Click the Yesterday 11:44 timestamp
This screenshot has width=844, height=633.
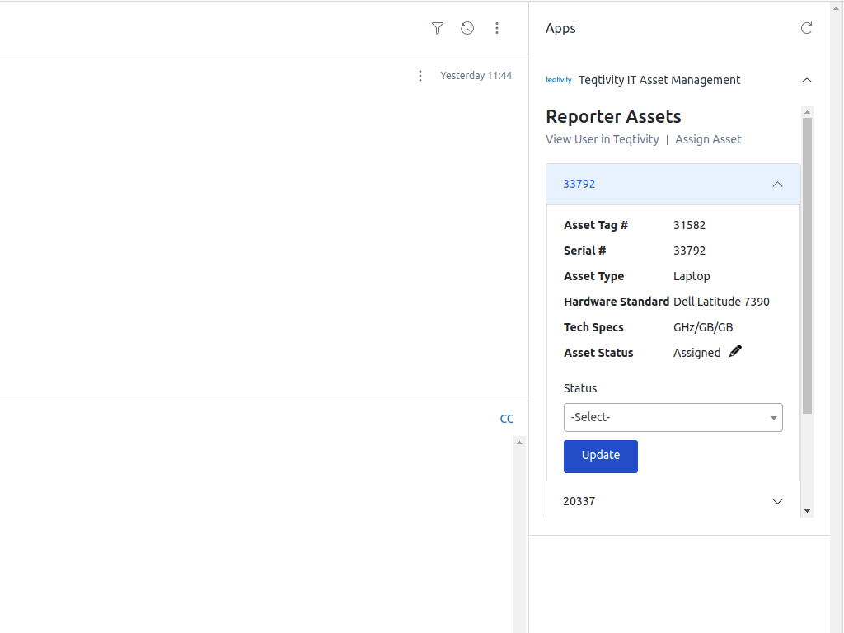pos(476,75)
